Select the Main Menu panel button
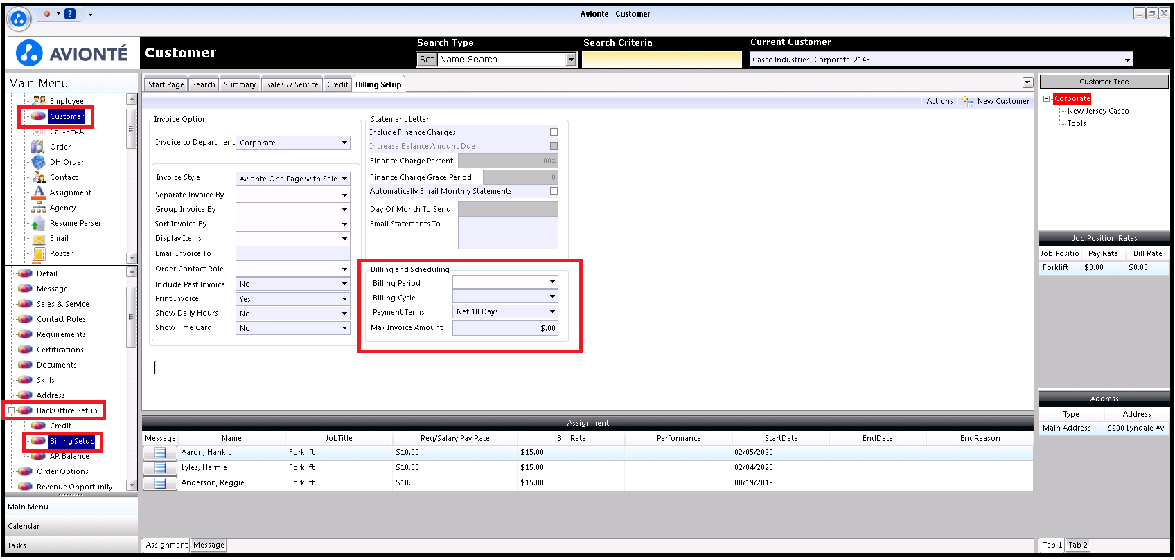This screenshot has height=560, width=1175. point(71,507)
